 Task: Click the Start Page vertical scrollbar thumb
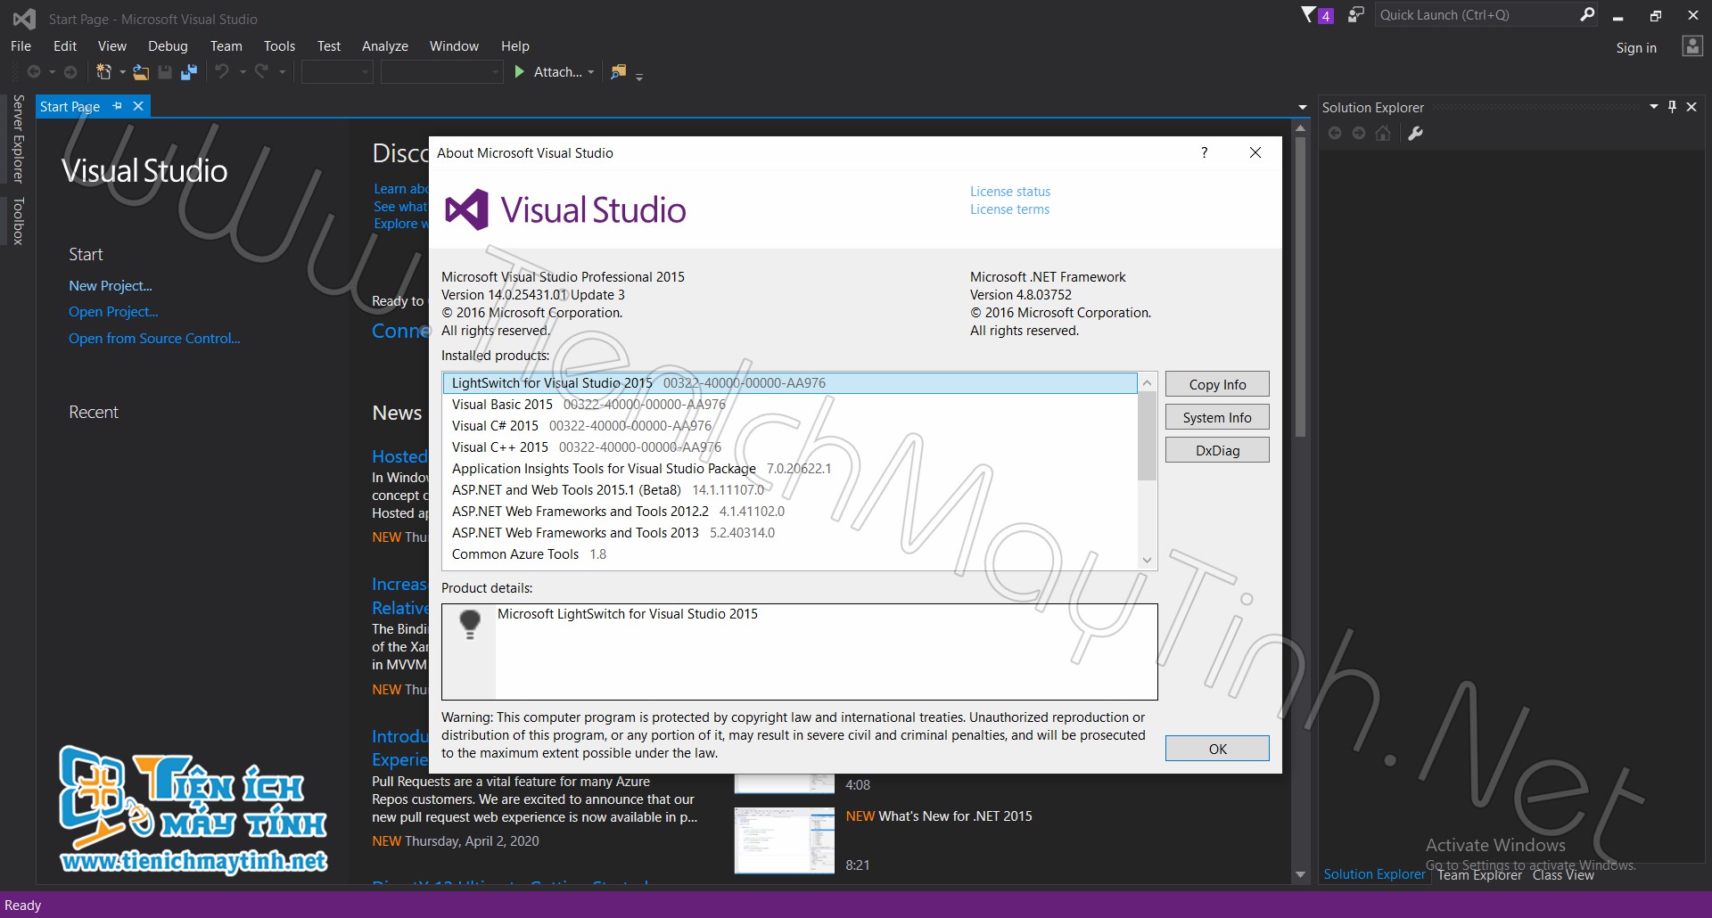pyautogui.click(x=1301, y=287)
